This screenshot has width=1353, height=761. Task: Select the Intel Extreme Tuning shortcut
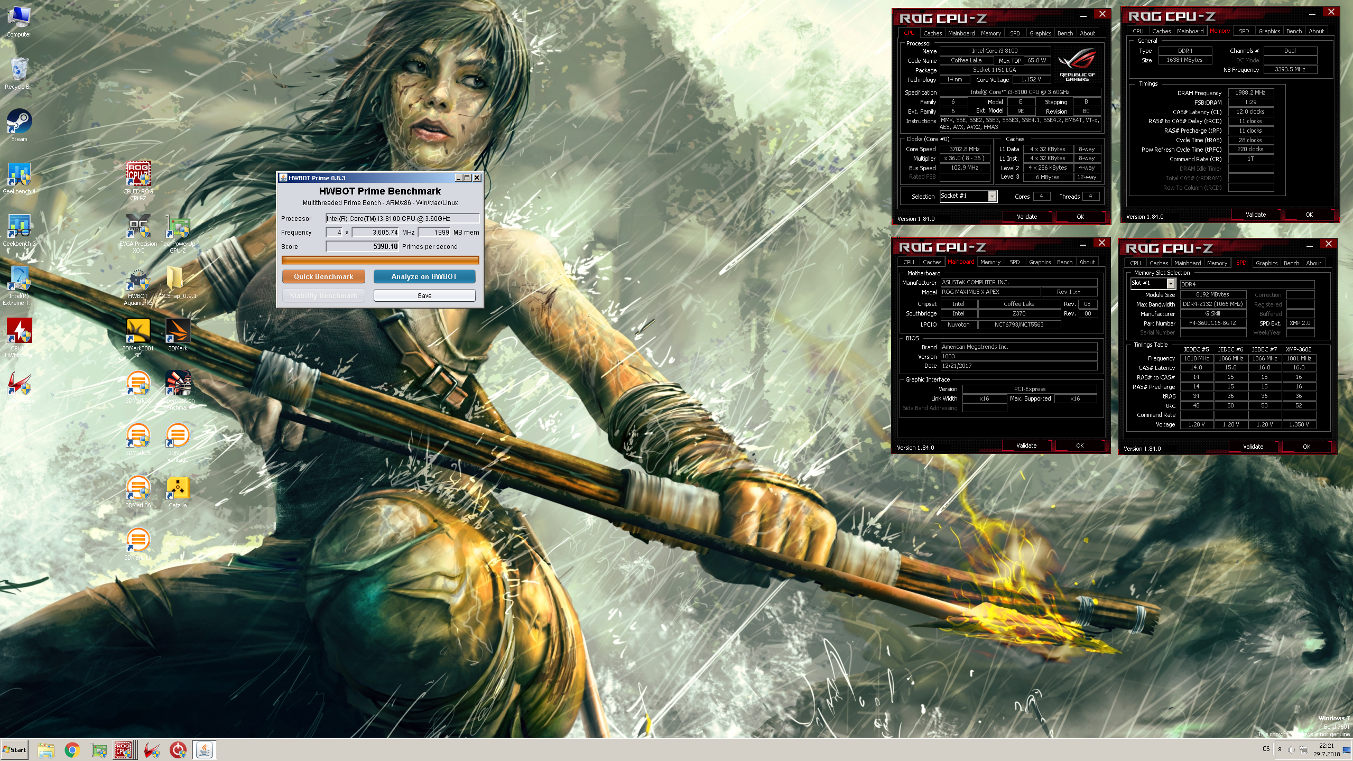(19, 286)
